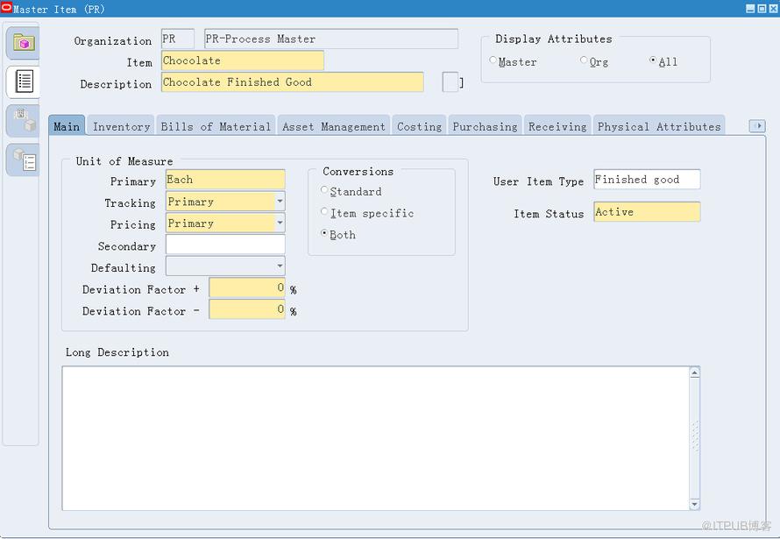Viewport: 780px width, 539px height.
Task: Click the Oracle logo in title bar
Action: pos(6,8)
